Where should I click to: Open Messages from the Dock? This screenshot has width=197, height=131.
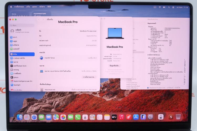click(41, 117)
